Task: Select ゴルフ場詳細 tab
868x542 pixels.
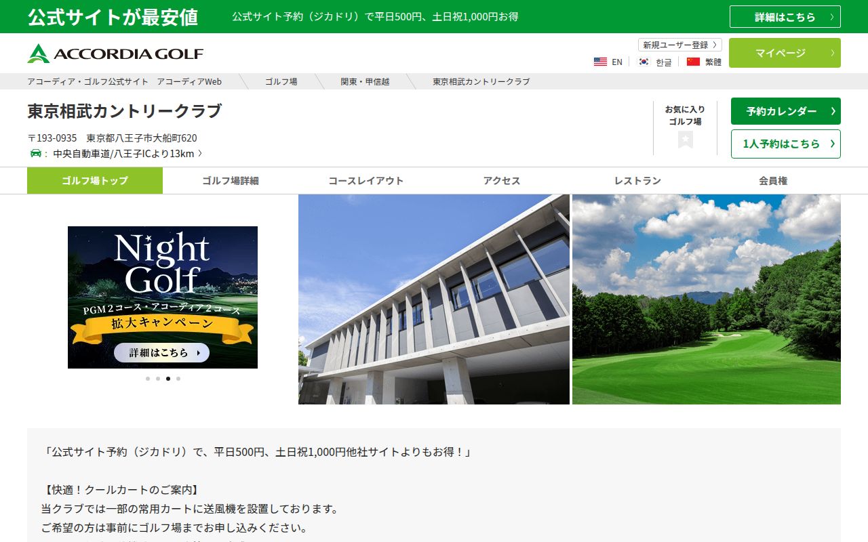Action: tap(231, 181)
